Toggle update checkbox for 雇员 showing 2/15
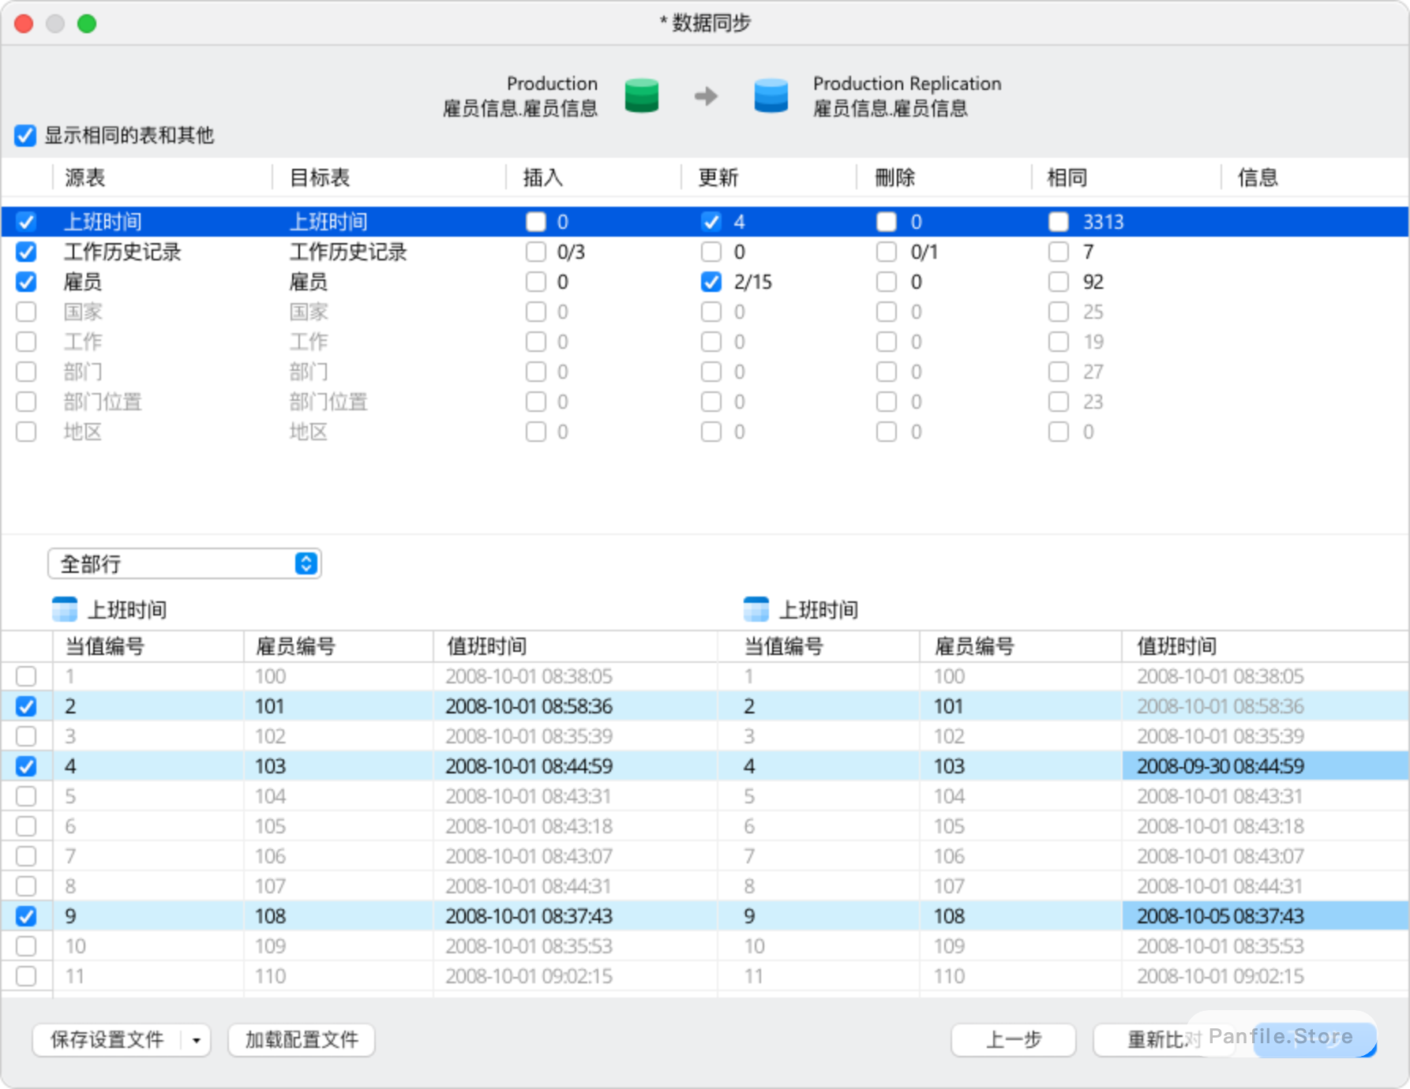The image size is (1410, 1089). (x=711, y=282)
